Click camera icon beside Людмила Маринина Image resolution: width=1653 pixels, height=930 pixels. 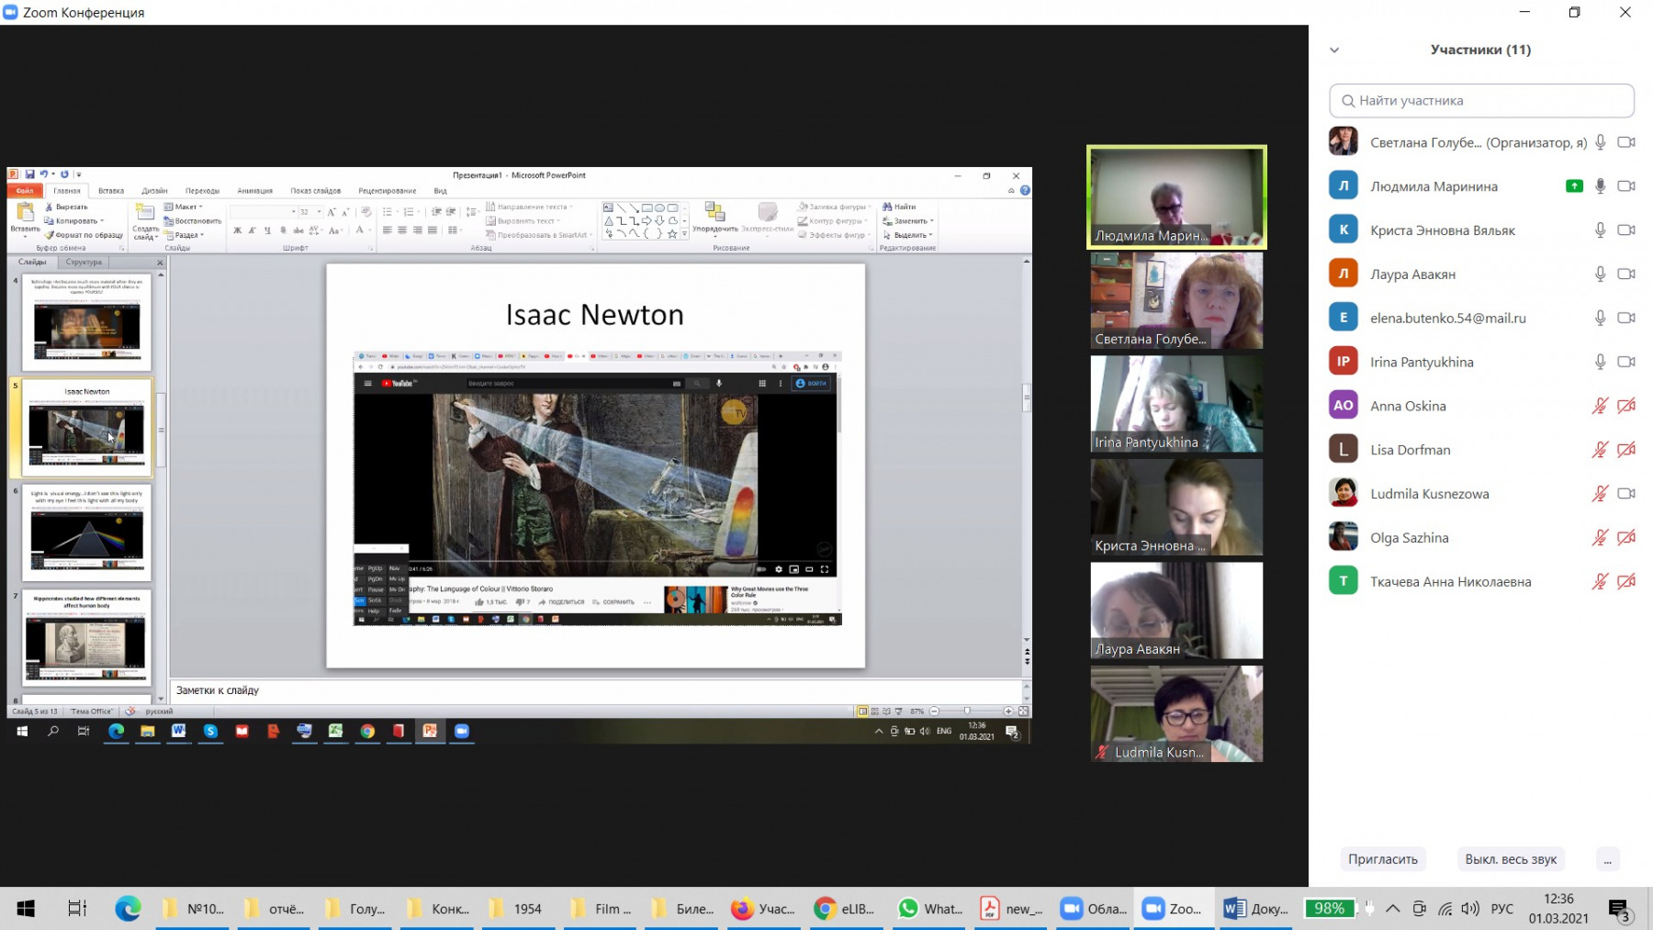tap(1626, 186)
